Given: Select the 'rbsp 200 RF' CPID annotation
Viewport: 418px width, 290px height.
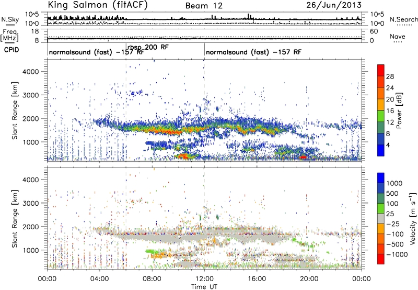Looking at the screenshot, I should (x=148, y=47).
